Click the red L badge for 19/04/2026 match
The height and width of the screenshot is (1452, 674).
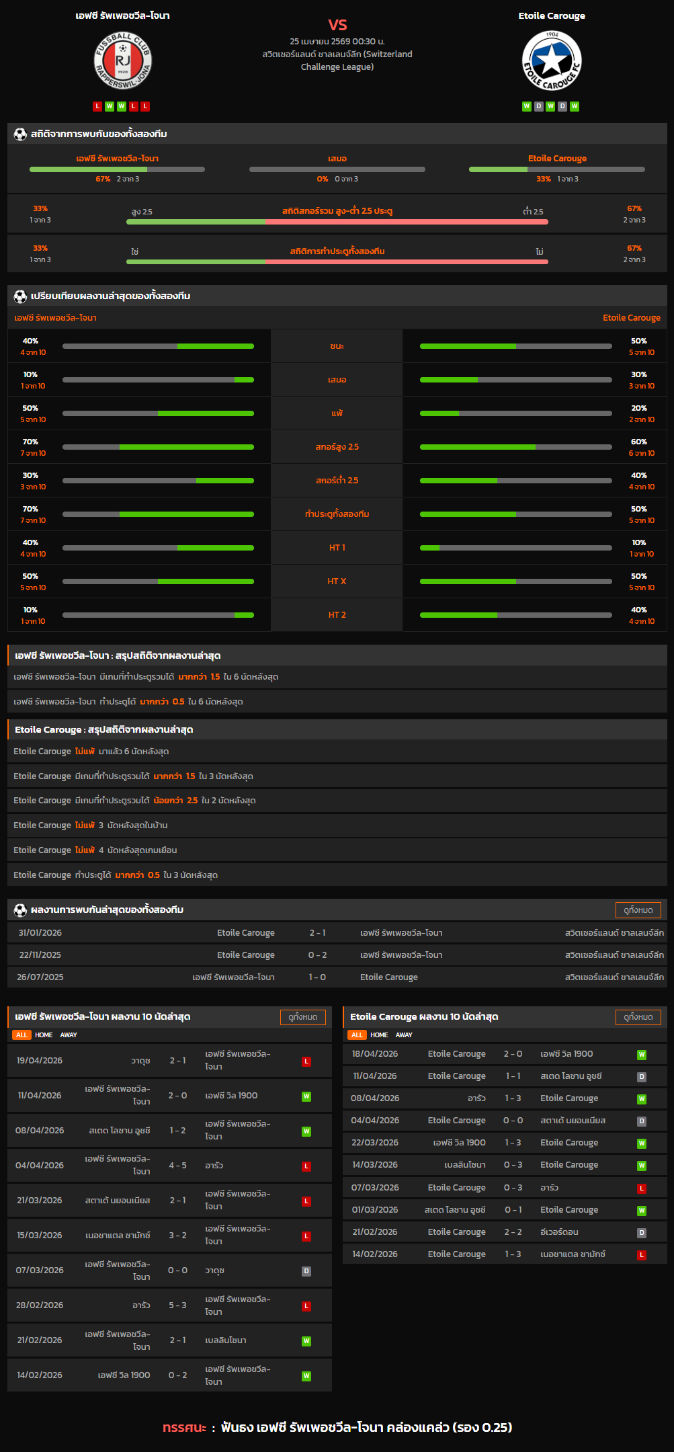306,1061
